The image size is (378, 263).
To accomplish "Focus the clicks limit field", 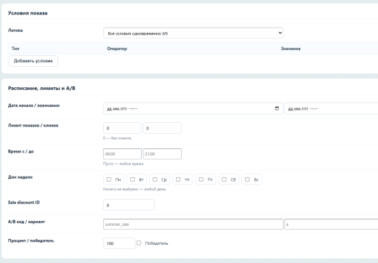I will coord(162,128).
